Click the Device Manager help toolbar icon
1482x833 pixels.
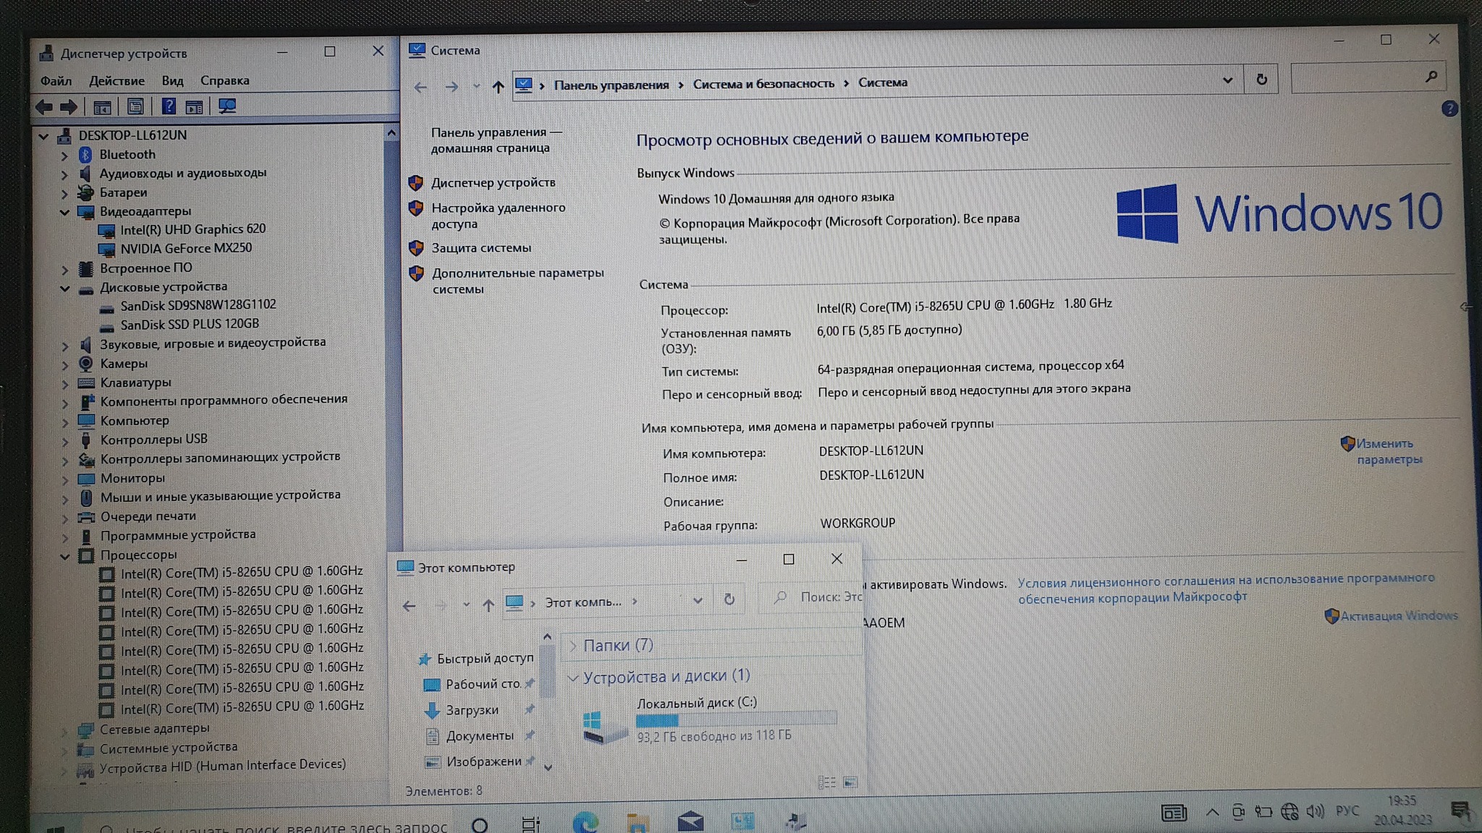(x=169, y=107)
